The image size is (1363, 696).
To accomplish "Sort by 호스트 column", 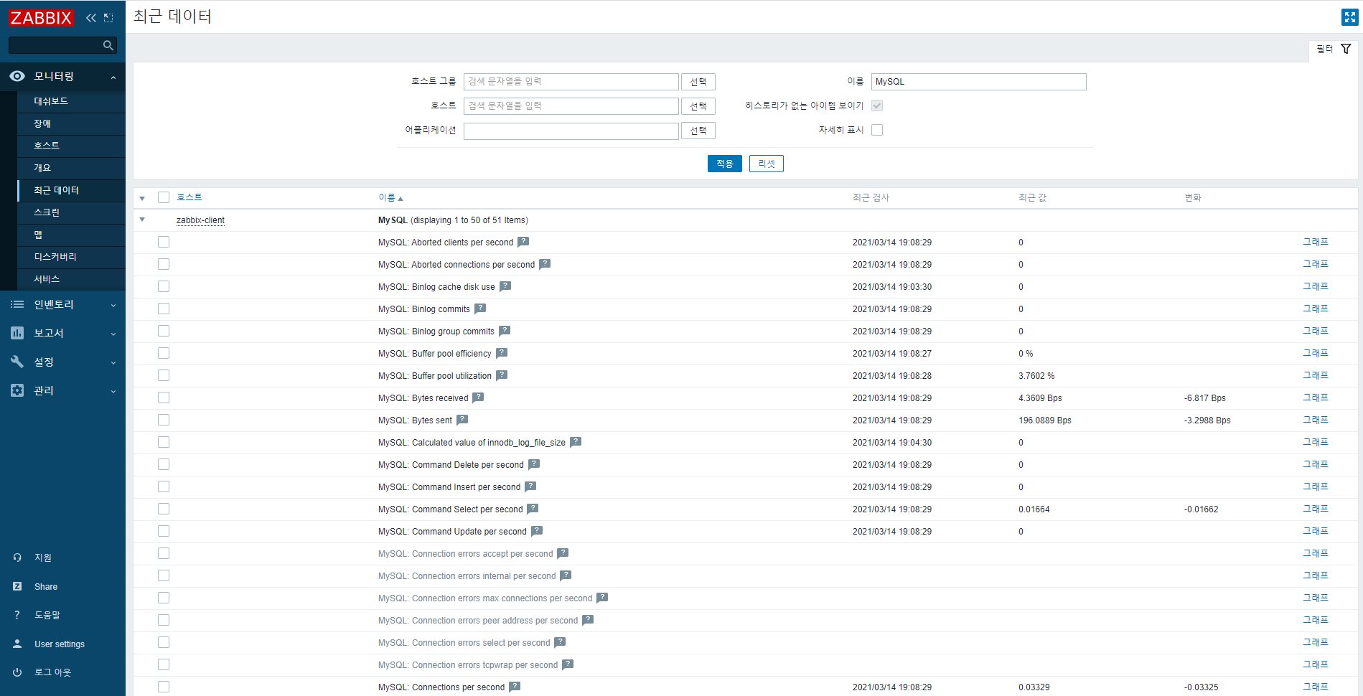I will tap(189, 197).
